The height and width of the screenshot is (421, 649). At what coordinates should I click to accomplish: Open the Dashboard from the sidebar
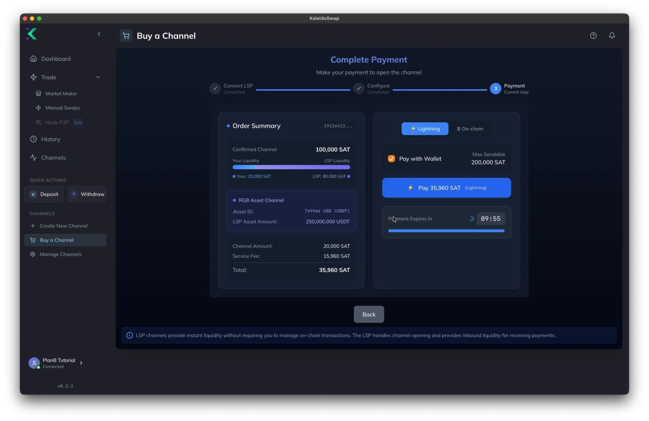click(x=56, y=59)
